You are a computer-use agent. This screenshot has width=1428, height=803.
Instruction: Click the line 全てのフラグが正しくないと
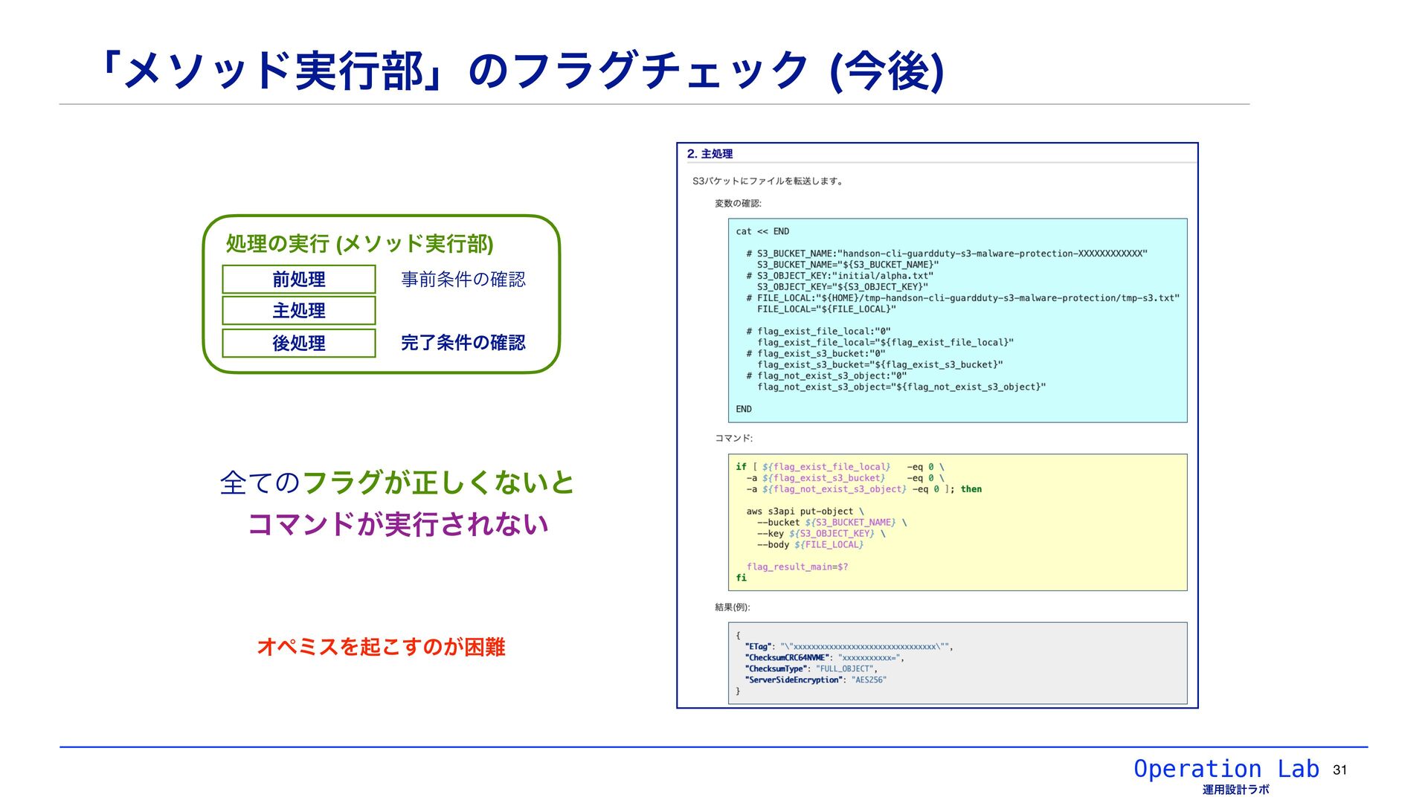(397, 483)
